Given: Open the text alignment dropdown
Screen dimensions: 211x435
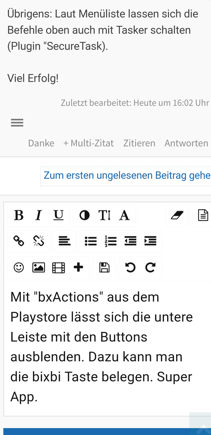Looking at the screenshot, I should (x=64, y=241).
